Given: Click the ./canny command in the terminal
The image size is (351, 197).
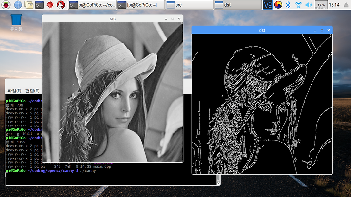Looking at the screenshot, I should click(88, 171).
